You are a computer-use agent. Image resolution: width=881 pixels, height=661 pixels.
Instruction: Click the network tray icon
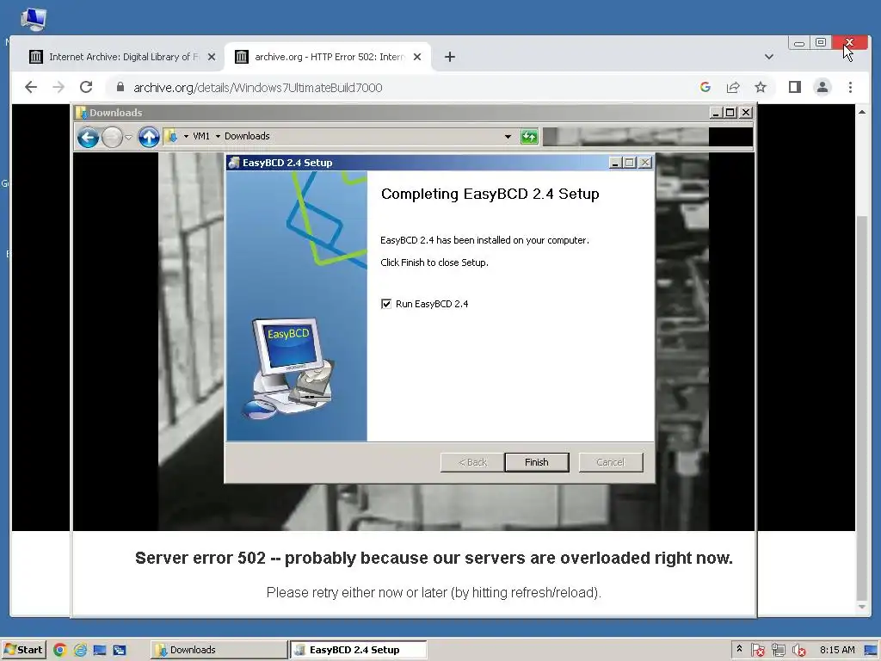click(778, 651)
